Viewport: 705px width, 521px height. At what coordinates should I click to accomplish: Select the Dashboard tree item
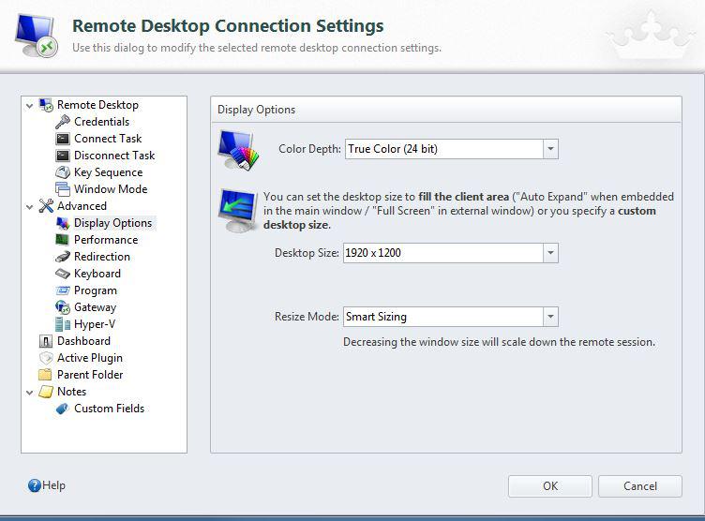[83, 341]
